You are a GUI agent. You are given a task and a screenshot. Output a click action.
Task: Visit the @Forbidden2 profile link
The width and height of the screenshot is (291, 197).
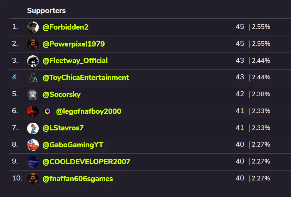pos(66,27)
